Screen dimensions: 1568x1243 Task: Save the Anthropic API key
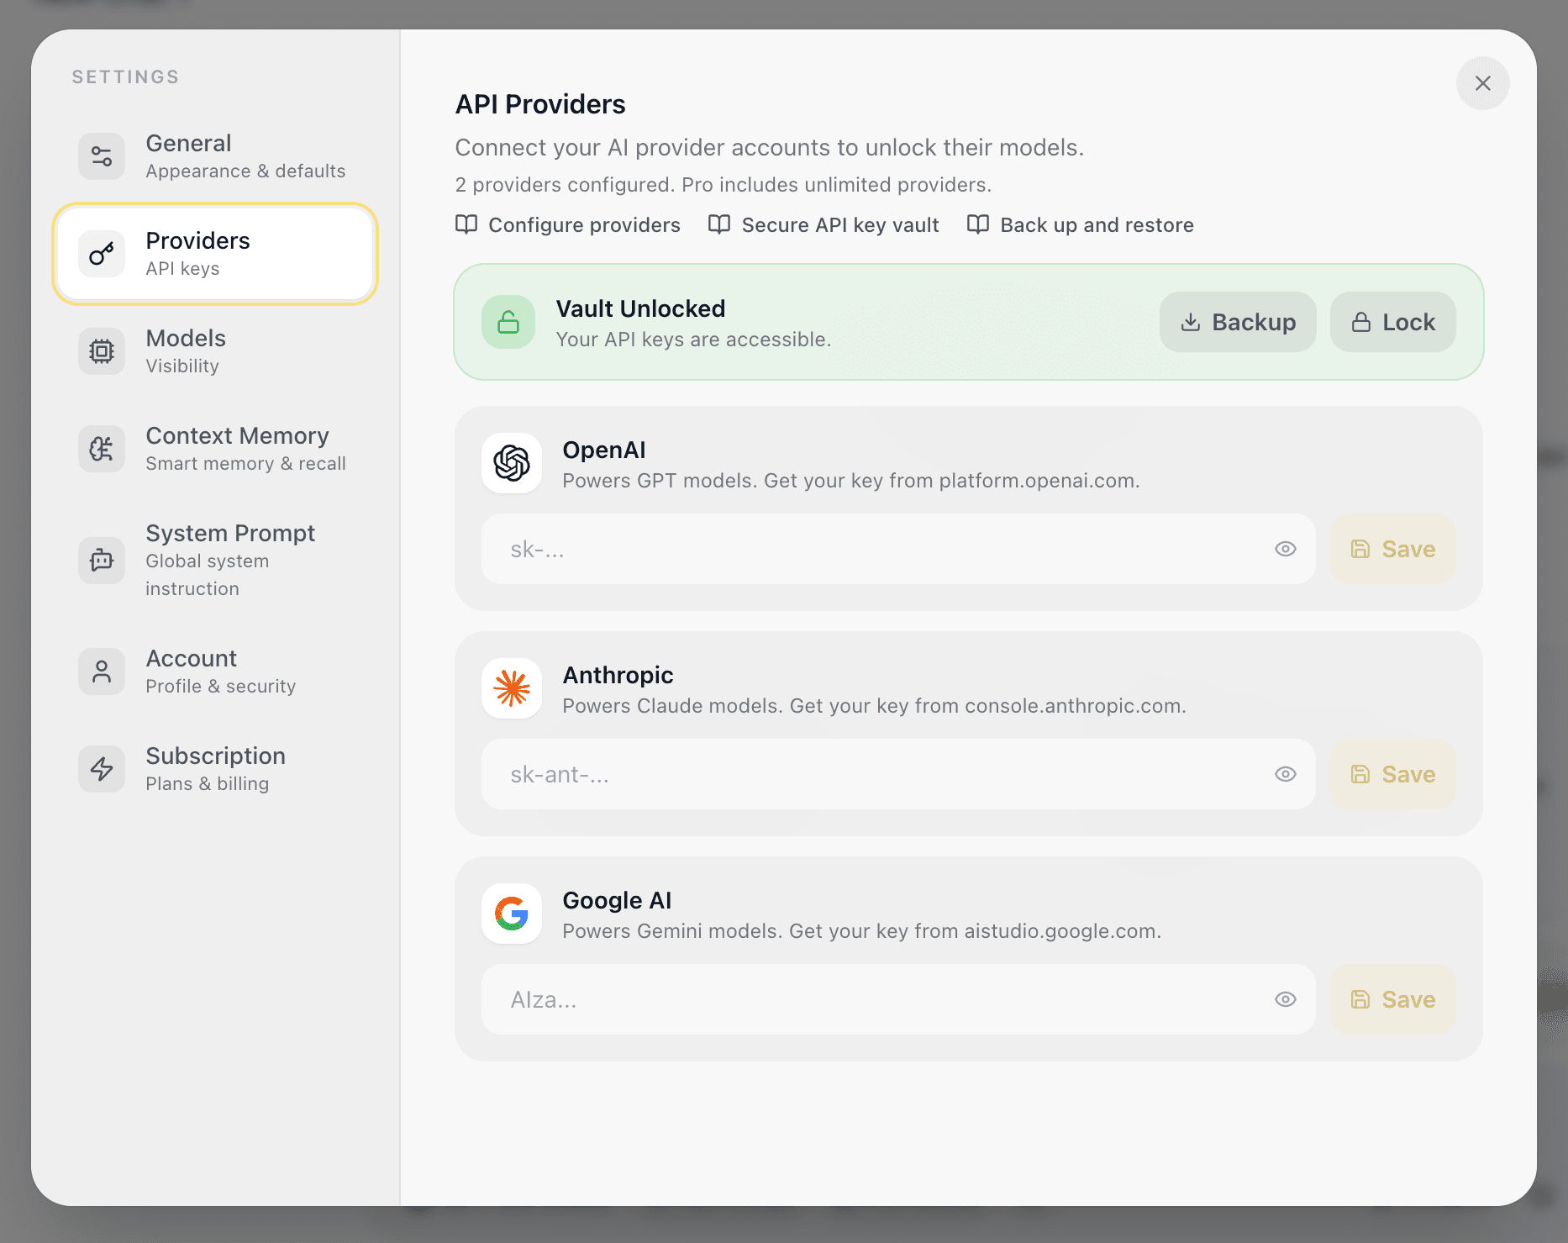1392,774
